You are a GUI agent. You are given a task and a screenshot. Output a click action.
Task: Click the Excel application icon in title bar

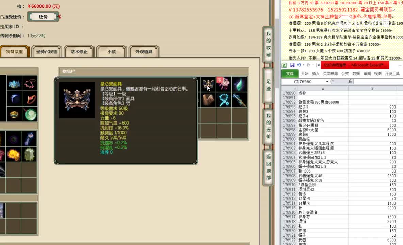coord(284,65)
